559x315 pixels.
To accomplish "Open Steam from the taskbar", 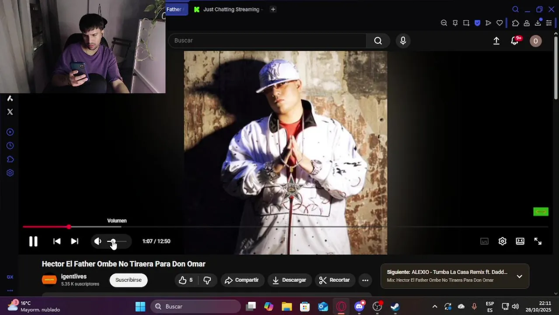I will click(x=395, y=307).
